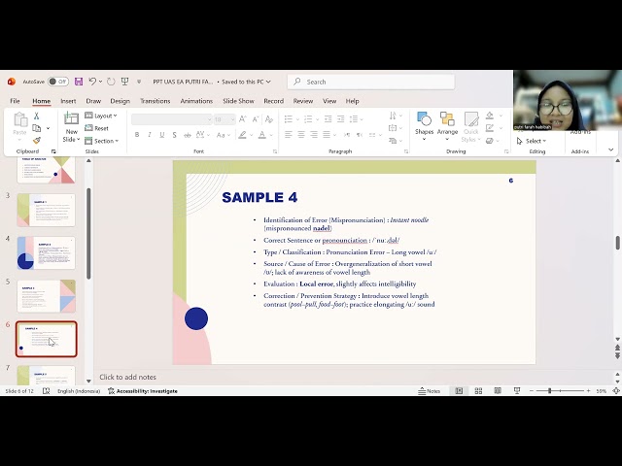Switch to Slide Sorter view
This screenshot has height=466, width=622.
point(478,391)
